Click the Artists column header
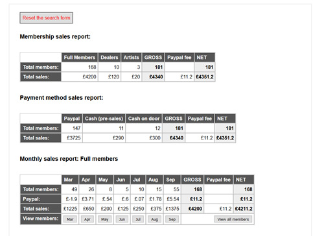 coord(131,58)
